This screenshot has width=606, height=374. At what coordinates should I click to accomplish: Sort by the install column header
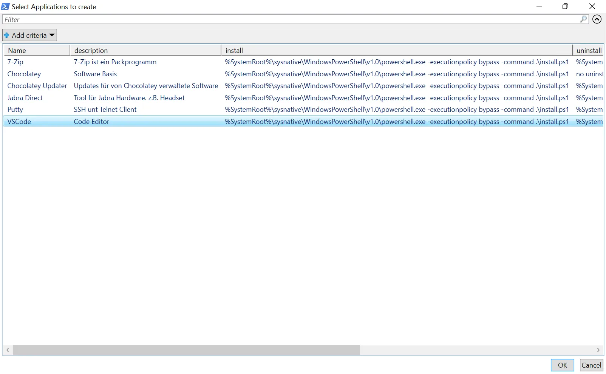coord(397,50)
